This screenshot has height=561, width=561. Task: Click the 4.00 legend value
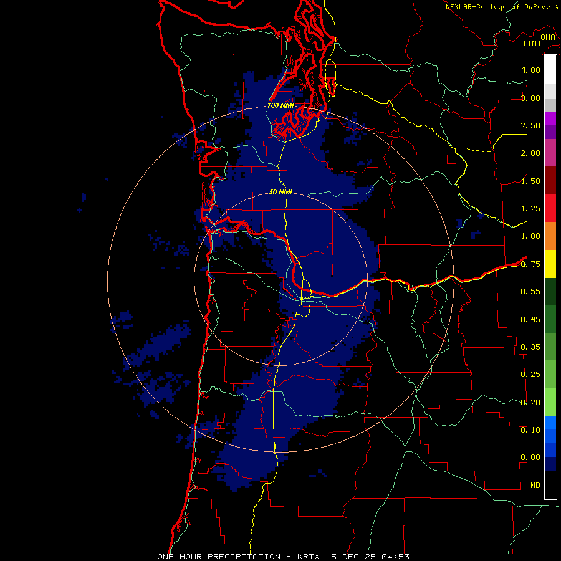(530, 70)
